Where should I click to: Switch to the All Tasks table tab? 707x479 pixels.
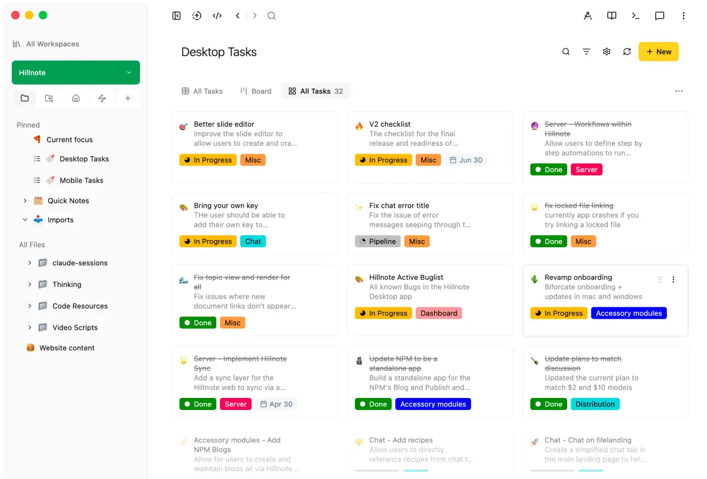[x=202, y=91]
